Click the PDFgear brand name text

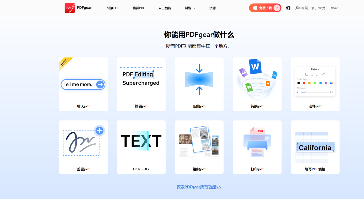[84, 8]
